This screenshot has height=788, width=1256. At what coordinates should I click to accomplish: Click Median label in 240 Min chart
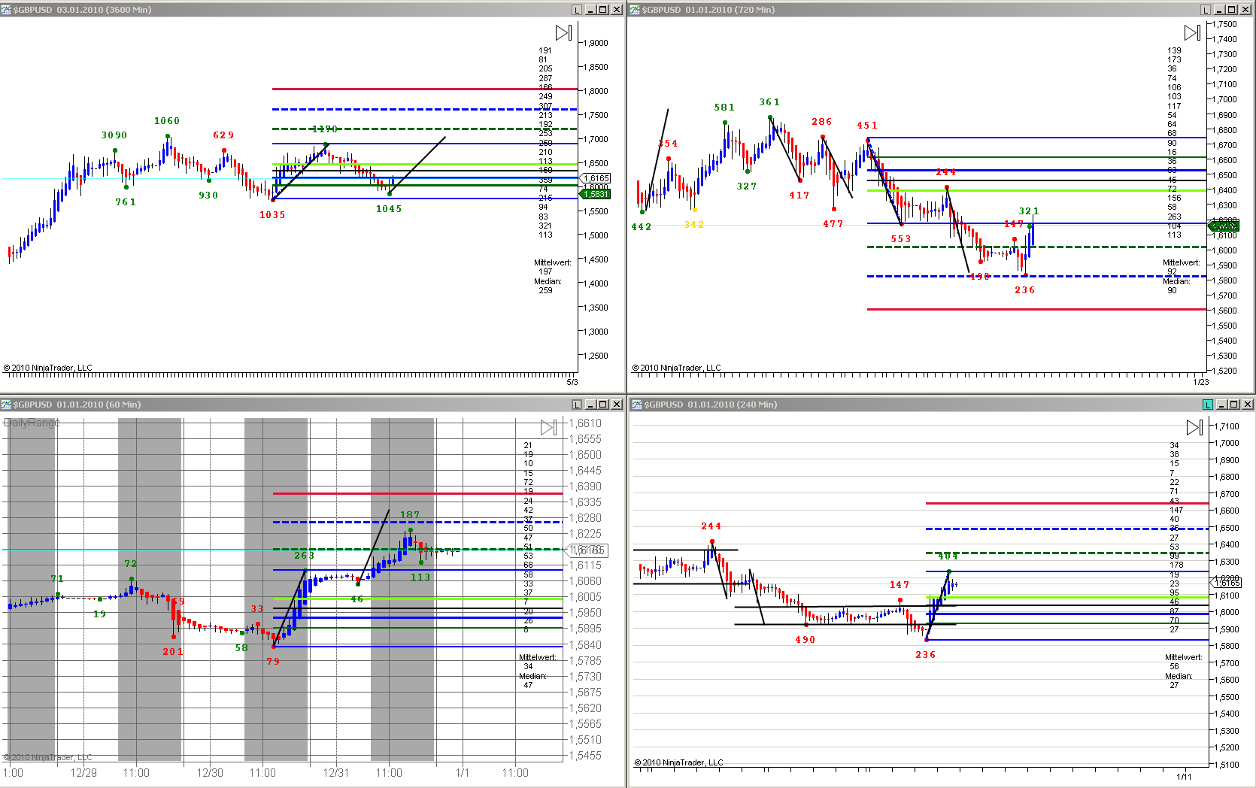(1179, 676)
